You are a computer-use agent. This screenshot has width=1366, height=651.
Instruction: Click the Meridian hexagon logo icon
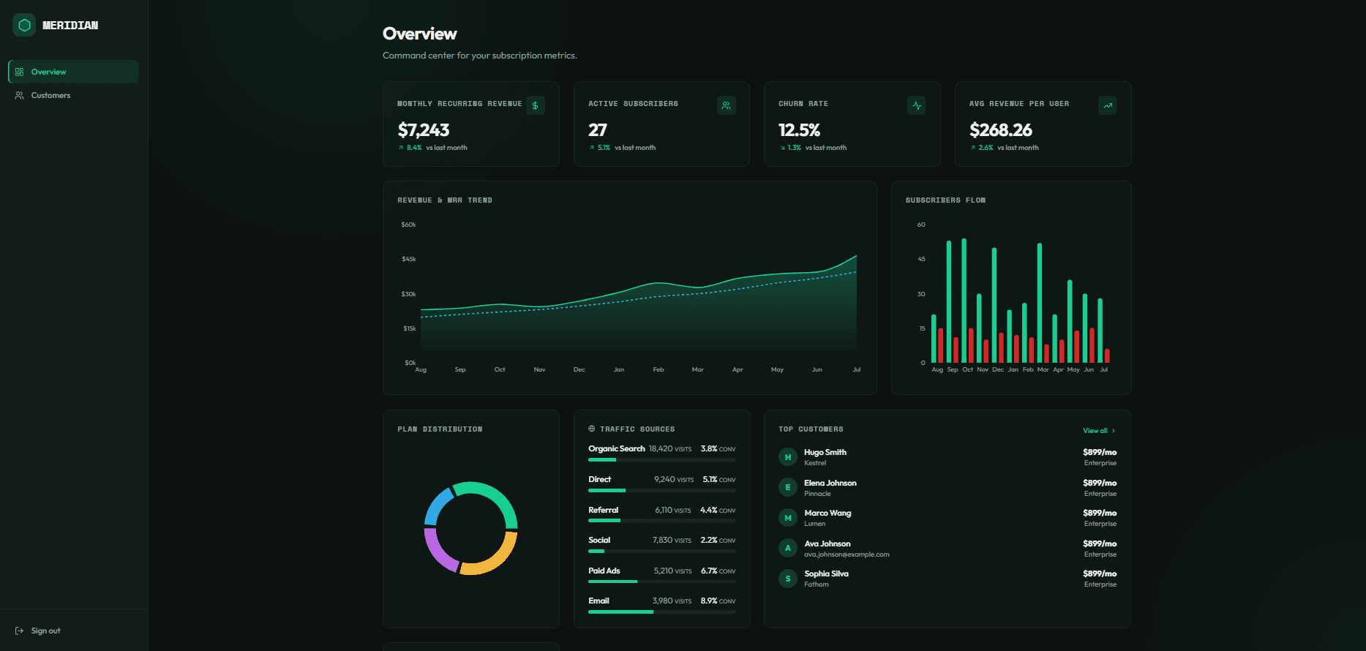tap(24, 26)
